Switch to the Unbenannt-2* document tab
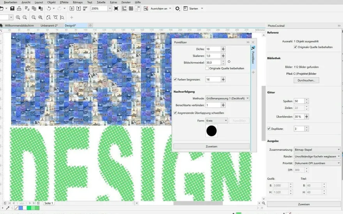Viewport: 343px width, 214px height. click(x=49, y=26)
